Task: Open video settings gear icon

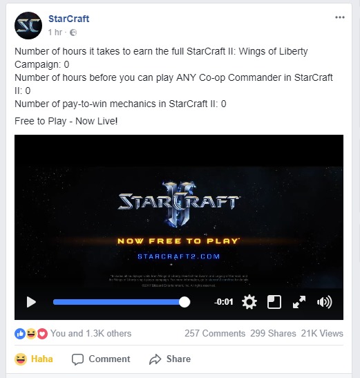Action: 249,302
